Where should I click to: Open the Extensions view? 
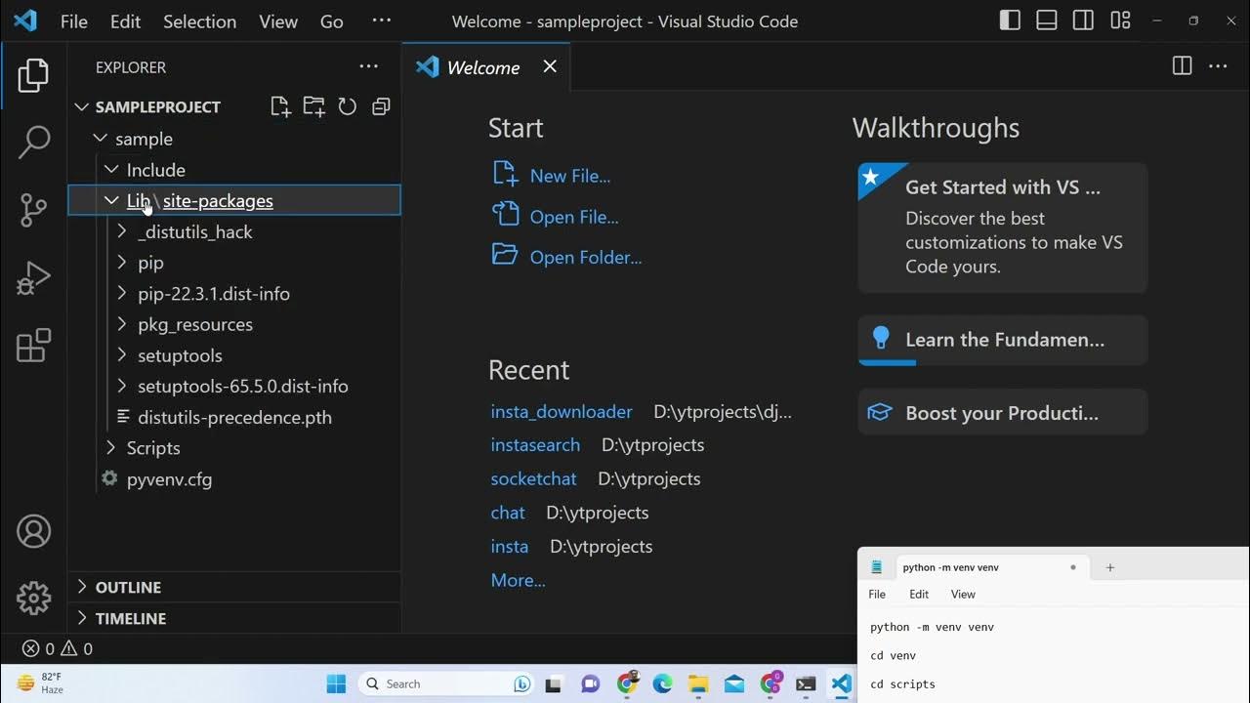[x=33, y=346]
